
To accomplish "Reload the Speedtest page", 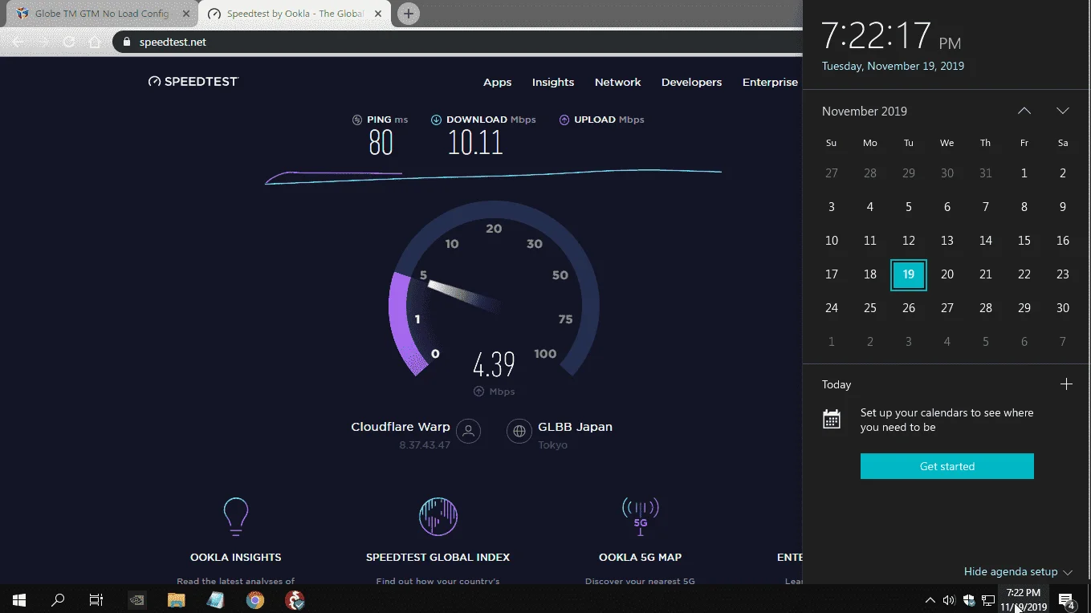I will click(70, 42).
